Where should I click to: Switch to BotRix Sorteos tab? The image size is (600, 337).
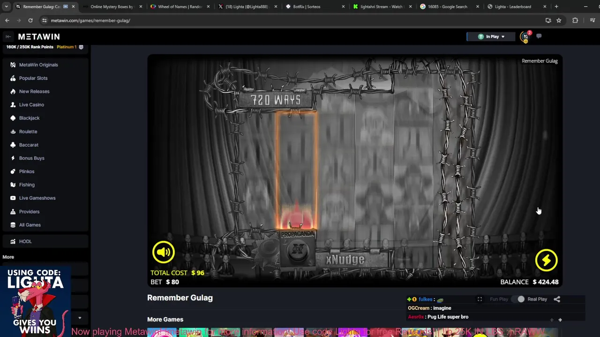tap(316, 7)
